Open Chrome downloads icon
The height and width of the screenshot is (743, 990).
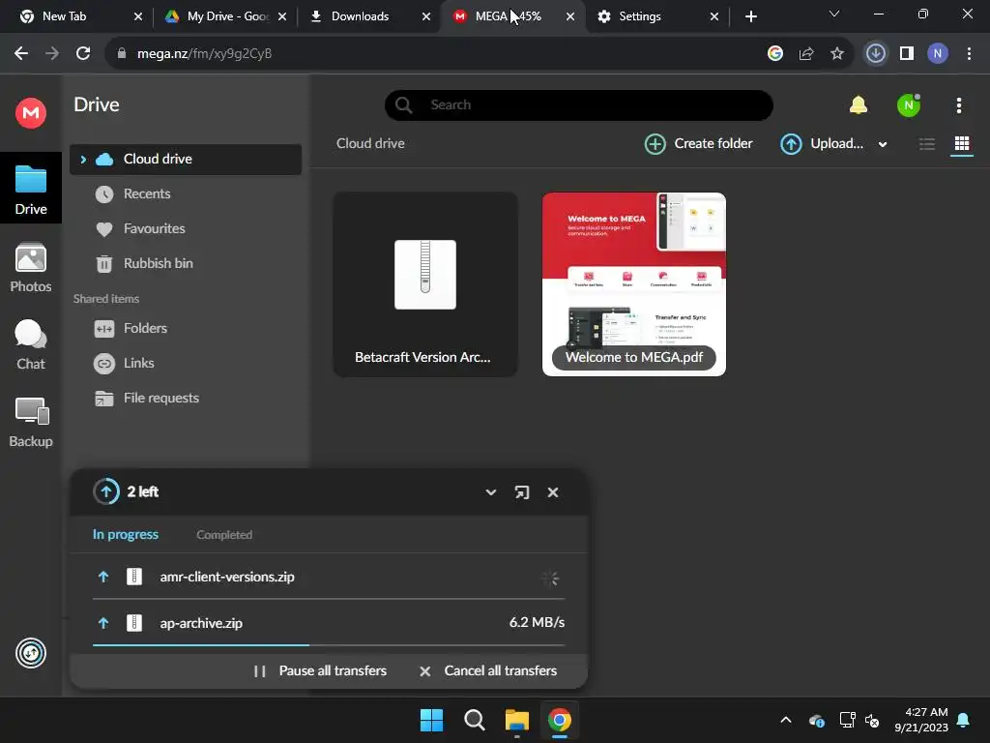pos(875,54)
